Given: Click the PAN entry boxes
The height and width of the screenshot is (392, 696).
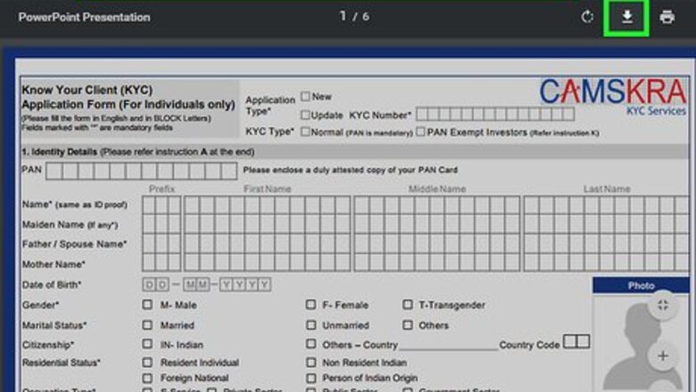Looking at the screenshot, I should click(x=141, y=170).
